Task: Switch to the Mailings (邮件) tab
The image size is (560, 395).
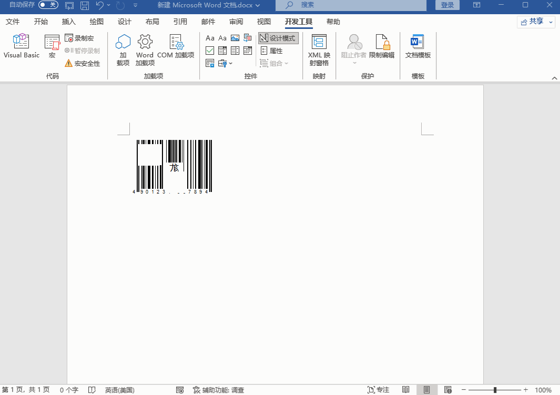Action: pyautogui.click(x=208, y=22)
